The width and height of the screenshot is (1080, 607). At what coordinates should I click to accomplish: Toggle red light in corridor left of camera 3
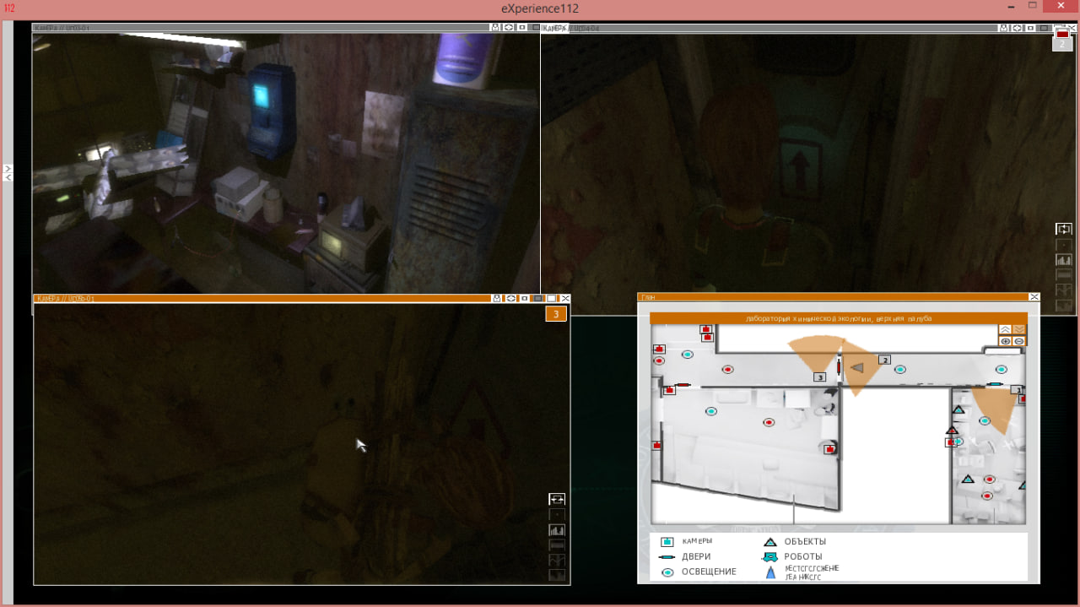tap(728, 370)
